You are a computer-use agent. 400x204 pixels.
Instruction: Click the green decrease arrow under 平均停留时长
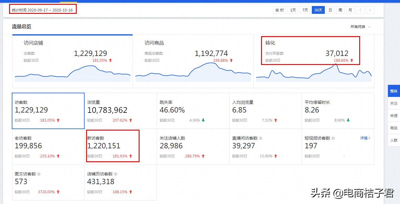tap(348, 120)
